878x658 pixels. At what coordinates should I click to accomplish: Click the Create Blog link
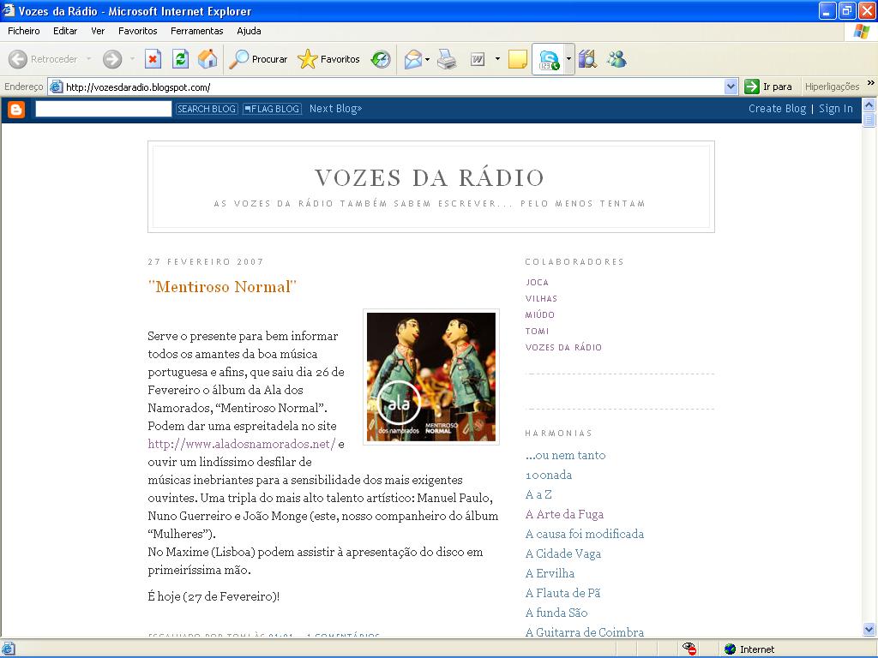click(x=777, y=109)
